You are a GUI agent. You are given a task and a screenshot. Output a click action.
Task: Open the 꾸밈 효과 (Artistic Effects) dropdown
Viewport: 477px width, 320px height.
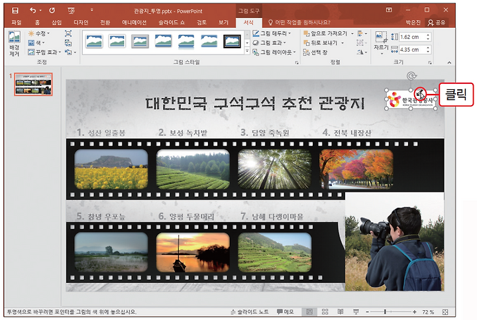pyautogui.click(x=44, y=52)
